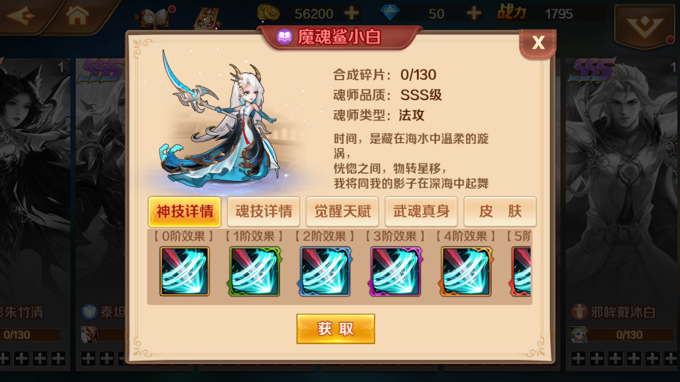Image resolution: width=680 pixels, height=382 pixels.
Task: Select the green 1阶效果 skill icon
Action: (x=254, y=271)
